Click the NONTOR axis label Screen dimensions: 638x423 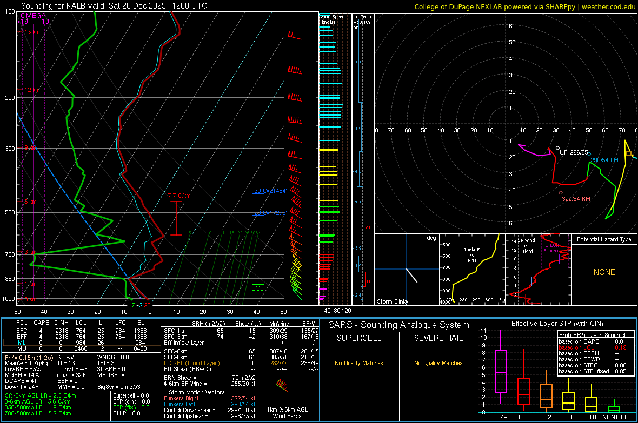pyautogui.click(x=614, y=417)
